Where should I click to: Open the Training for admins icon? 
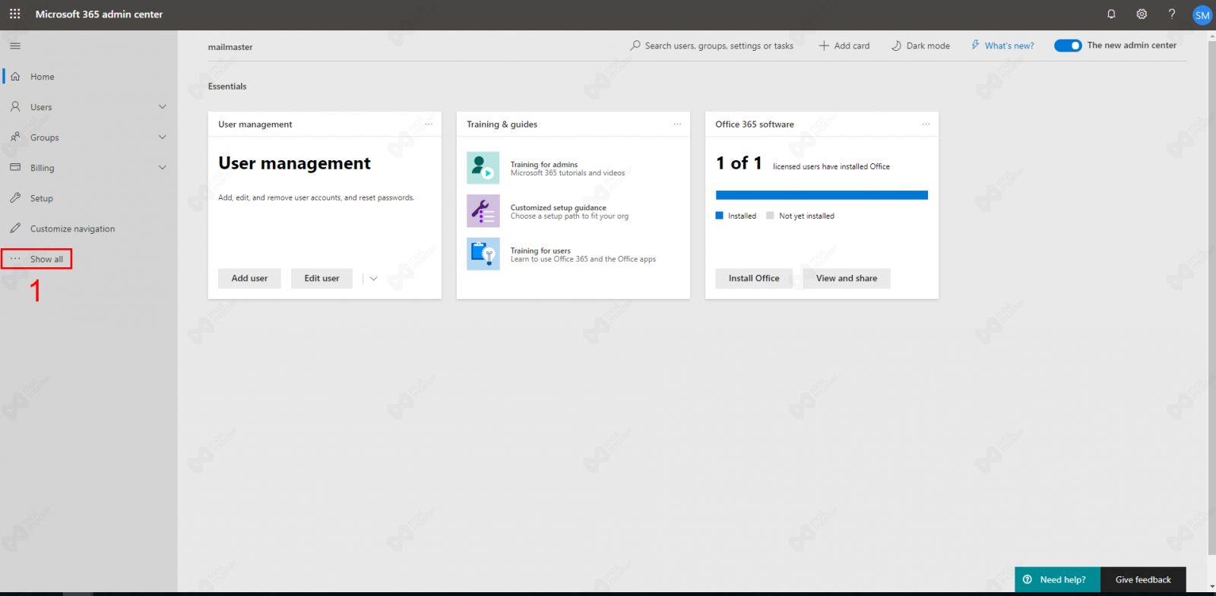click(483, 168)
